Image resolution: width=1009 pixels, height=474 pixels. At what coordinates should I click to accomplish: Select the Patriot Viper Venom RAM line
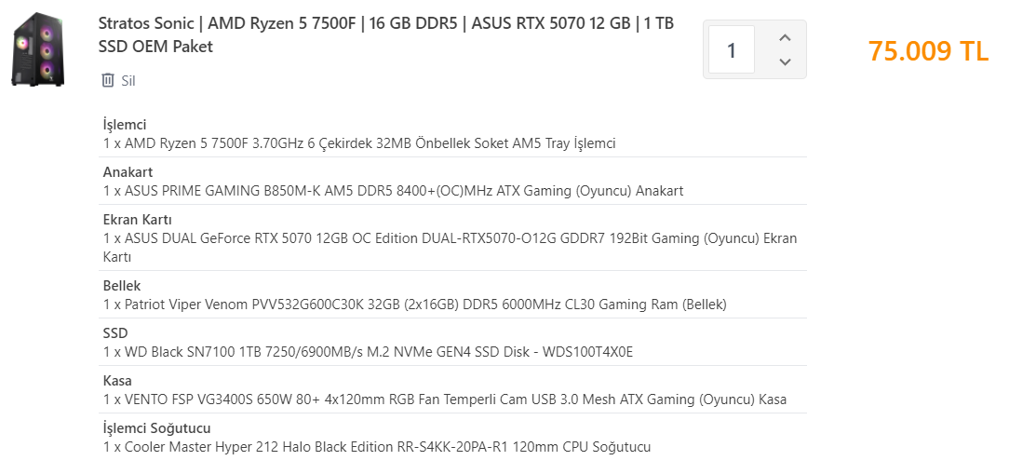pyautogui.click(x=414, y=305)
